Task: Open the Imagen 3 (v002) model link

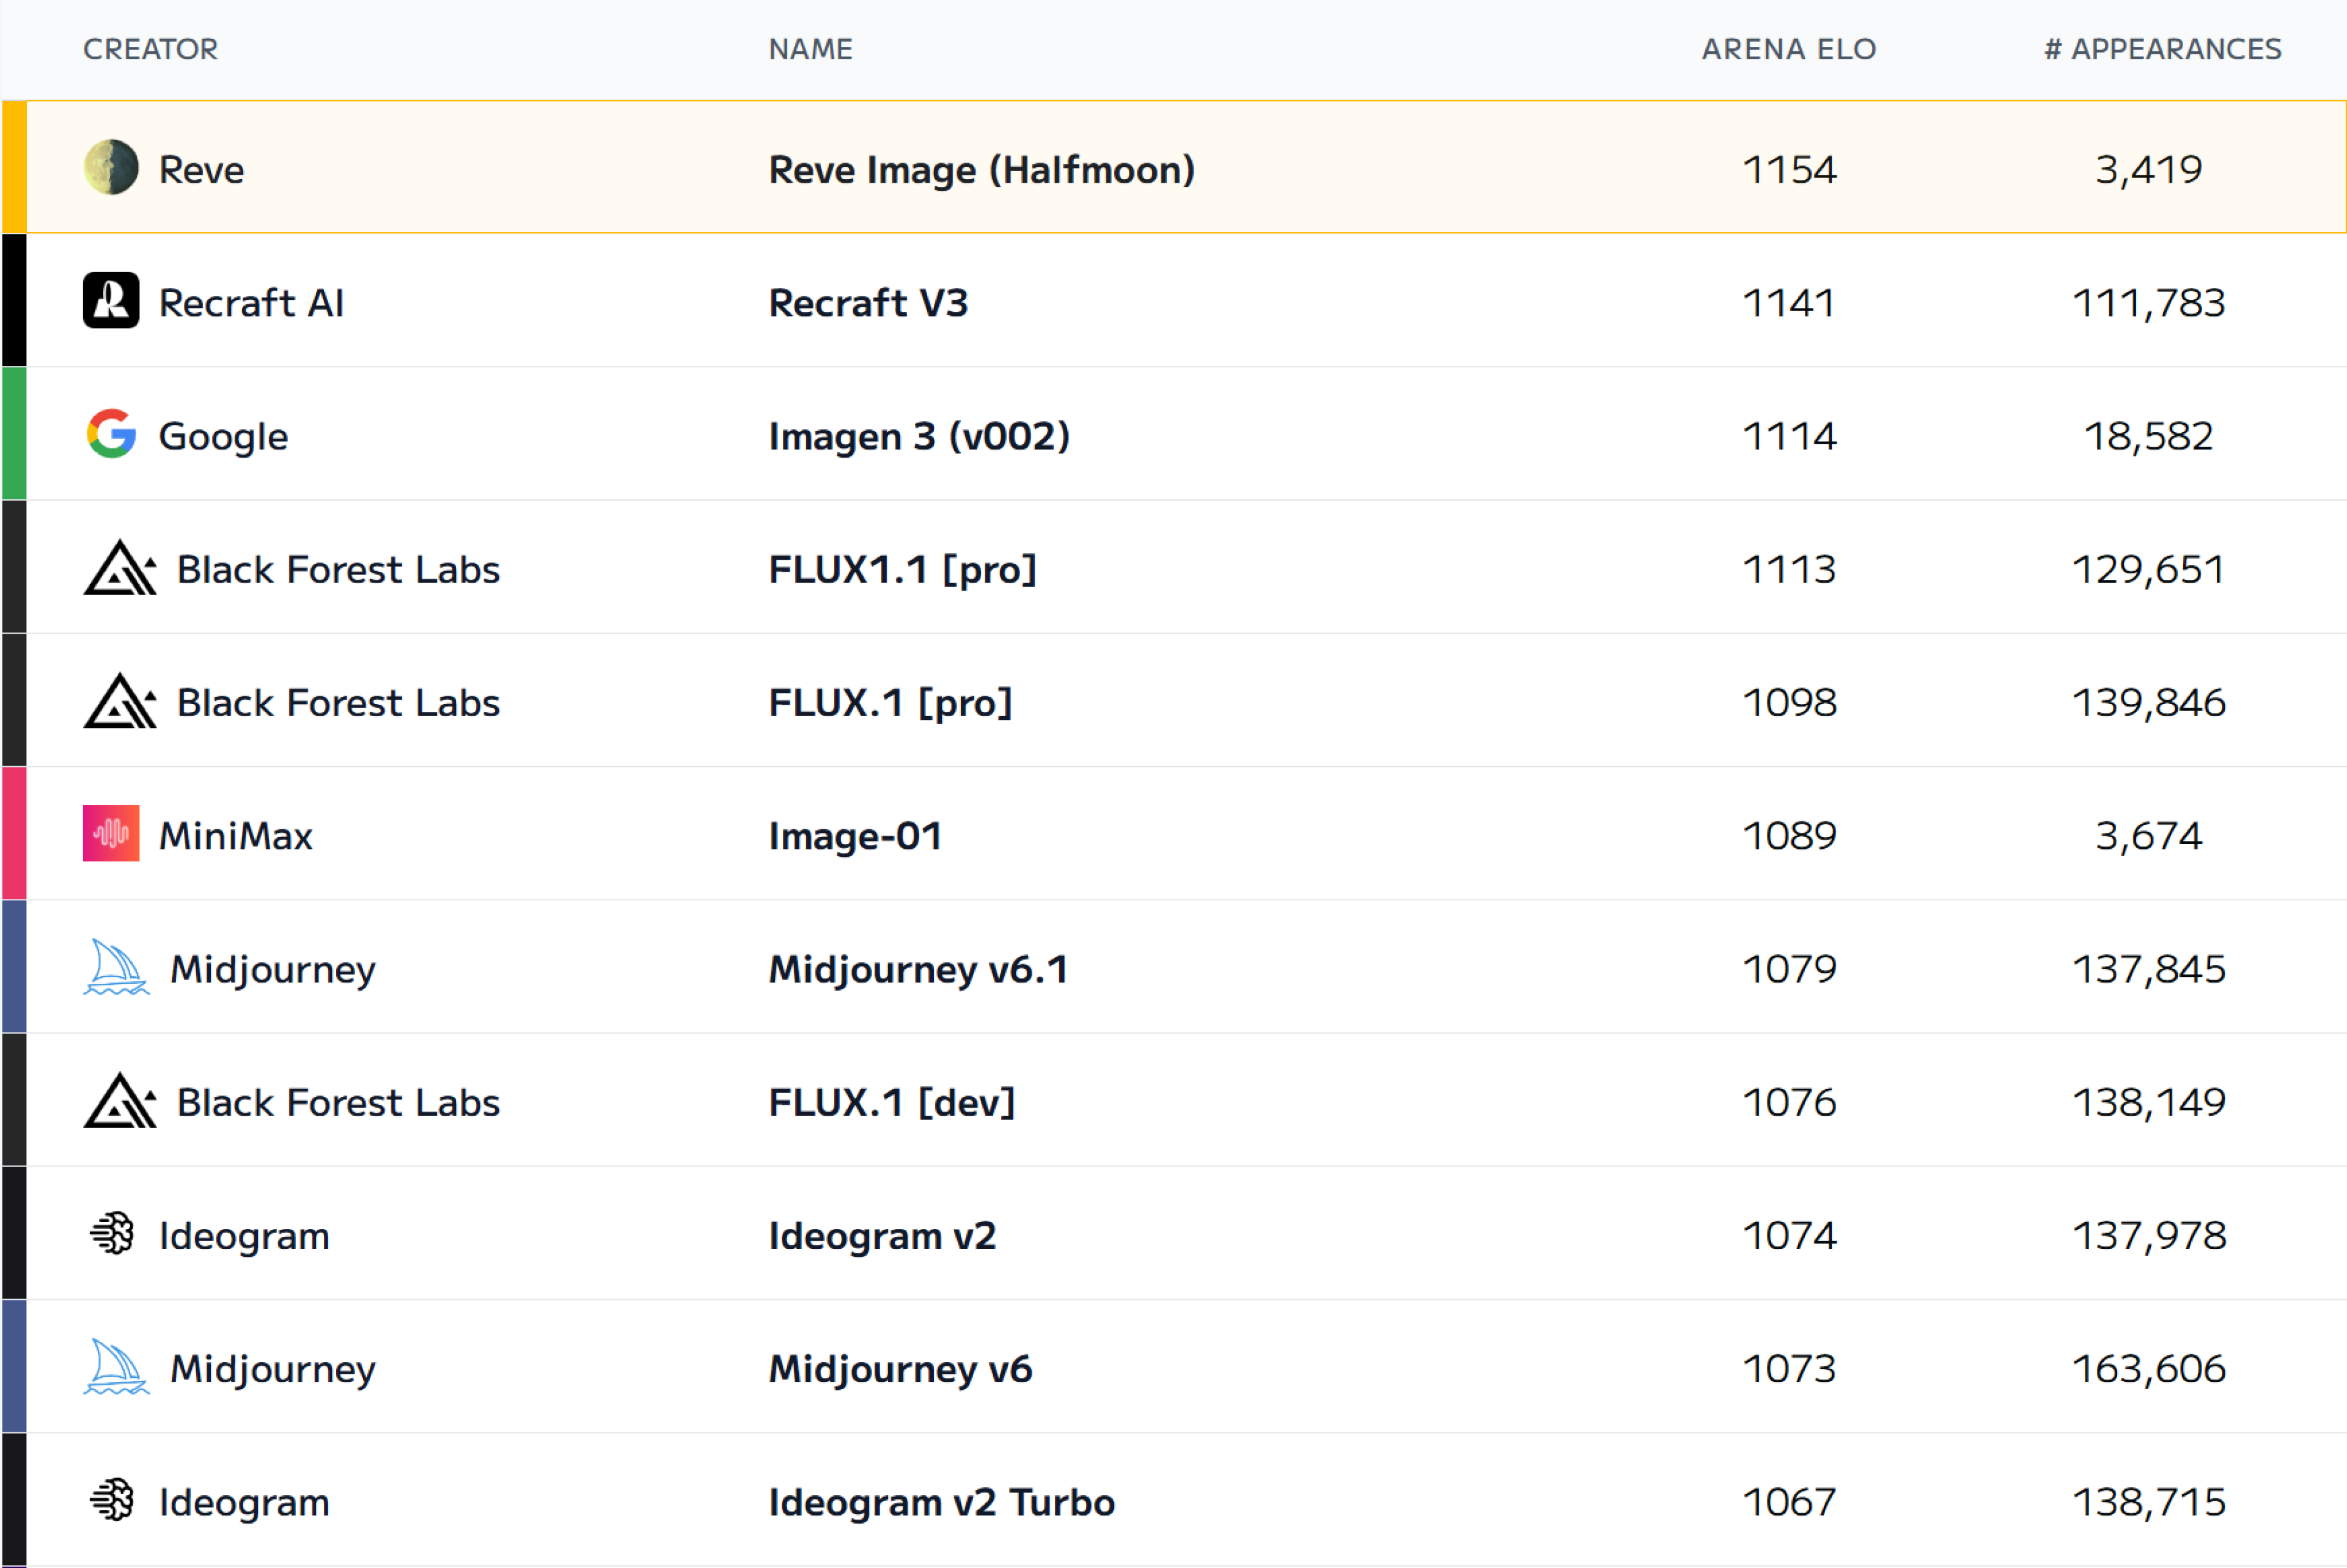Action: coord(919,436)
